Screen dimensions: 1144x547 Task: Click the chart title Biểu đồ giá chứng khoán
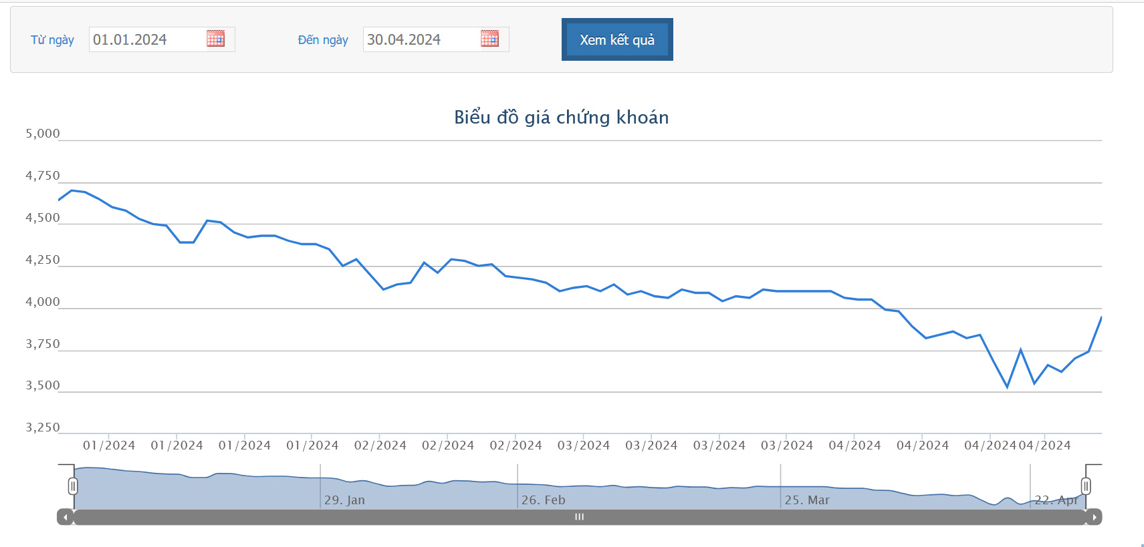click(561, 118)
